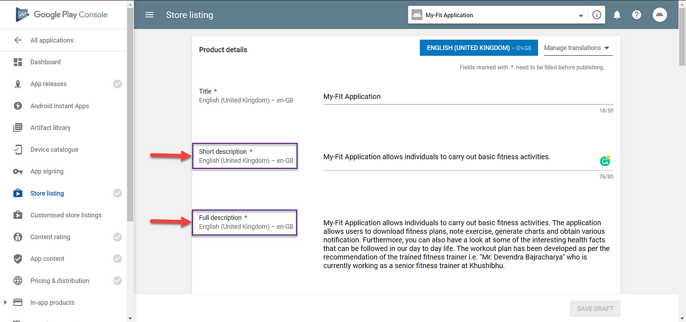This screenshot has width=686, height=322.
Task: Click the 76/80 character counter
Action: point(606,177)
